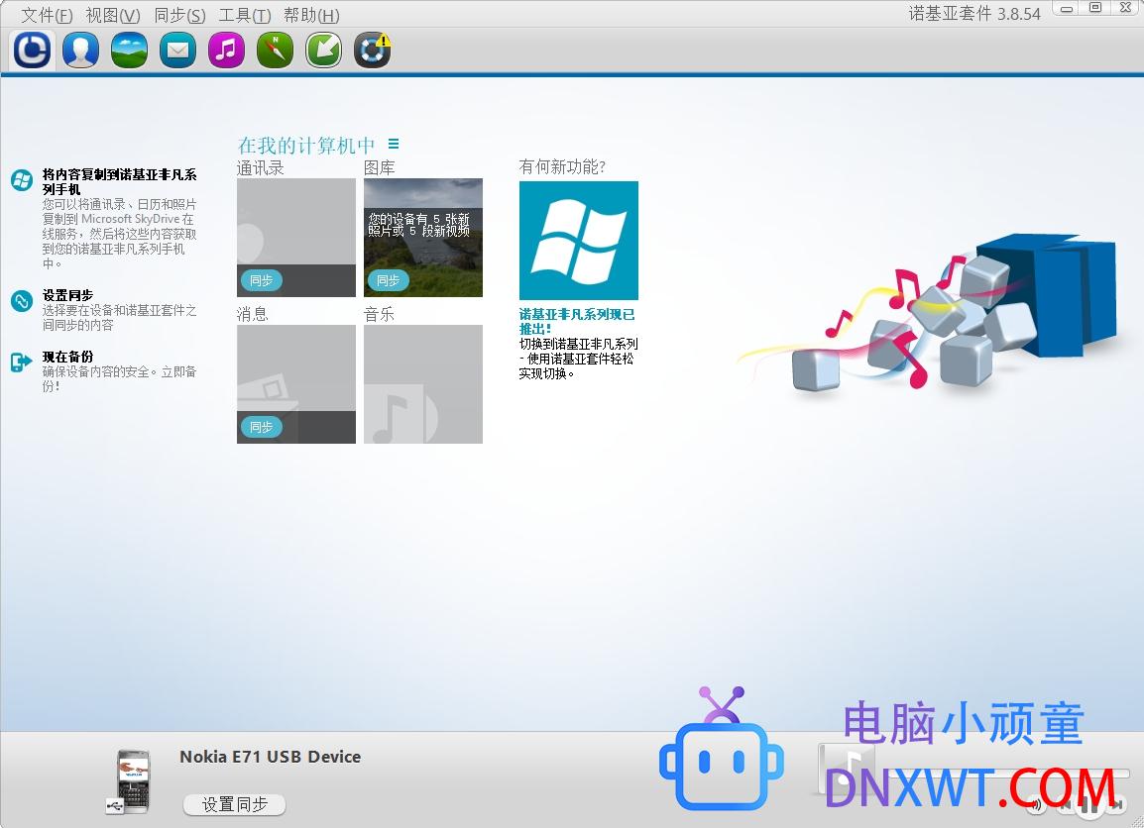Open the Gallery landscape toolbar icon

click(x=129, y=50)
